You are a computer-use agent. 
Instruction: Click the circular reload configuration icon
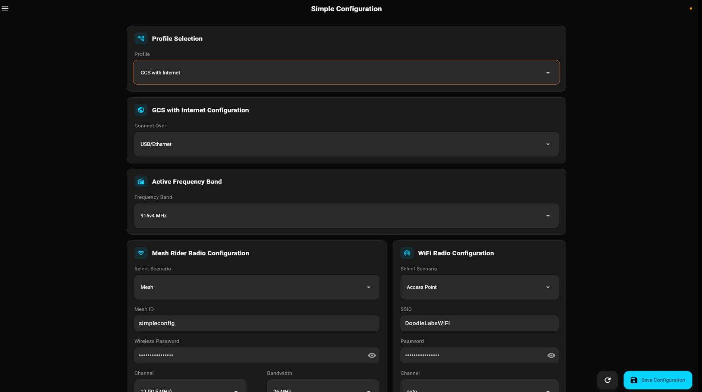607,380
